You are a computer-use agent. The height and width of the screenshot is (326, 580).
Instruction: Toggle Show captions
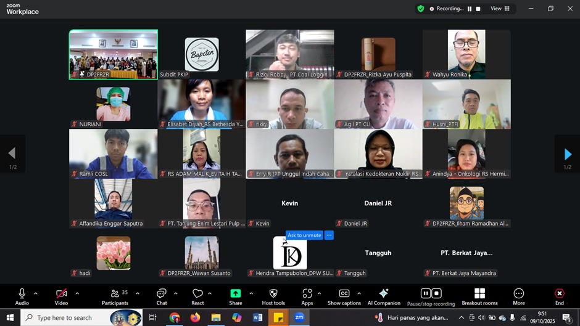(344, 296)
